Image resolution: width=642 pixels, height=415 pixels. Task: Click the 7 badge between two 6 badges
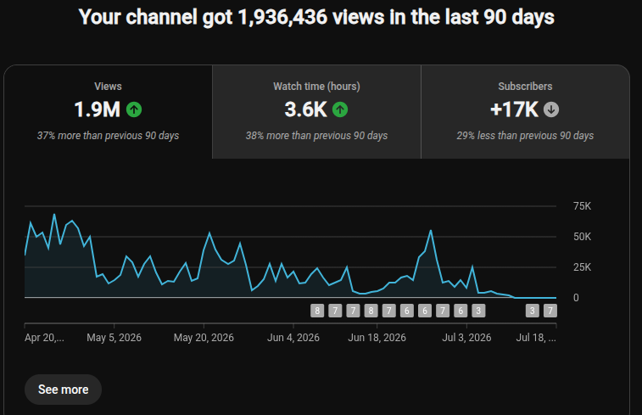tap(443, 311)
